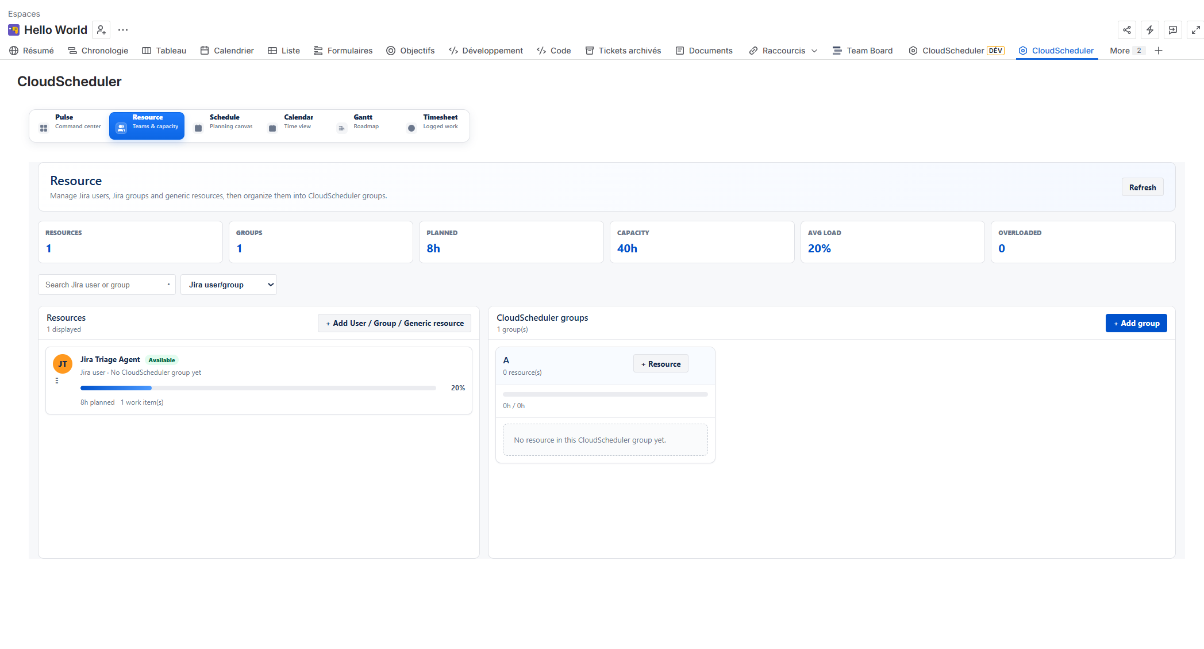Click '1 work item(s)' text
Viewport: 1204px width, 649px height.
pos(142,402)
